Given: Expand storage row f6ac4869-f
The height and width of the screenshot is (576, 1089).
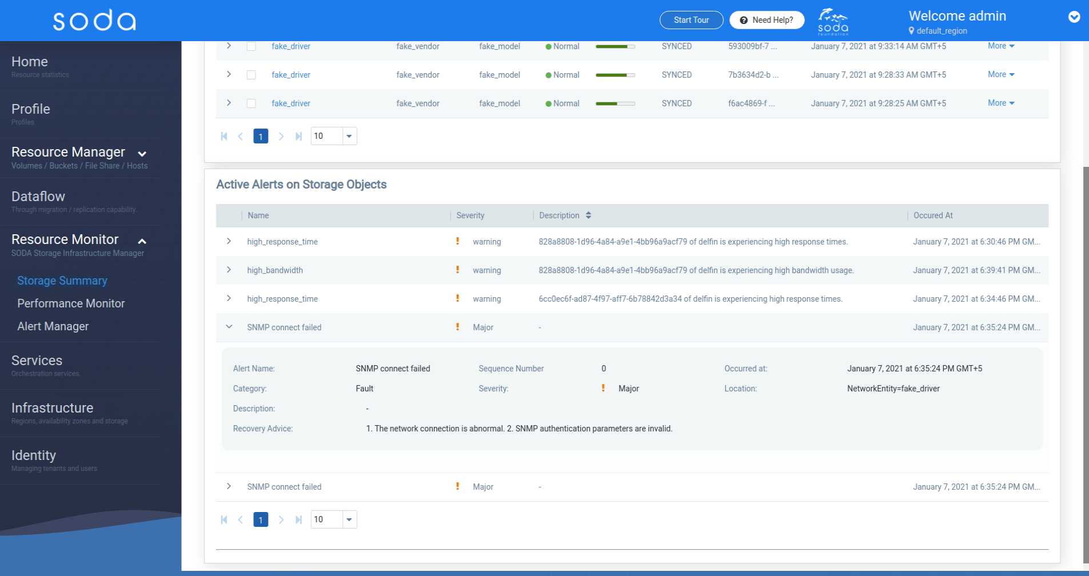Looking at the screenshot, I should [229, 103].
